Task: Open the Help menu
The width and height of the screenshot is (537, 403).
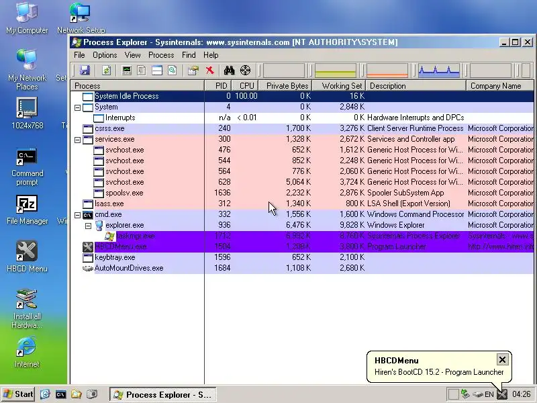Action: click(x=211, y=55)
